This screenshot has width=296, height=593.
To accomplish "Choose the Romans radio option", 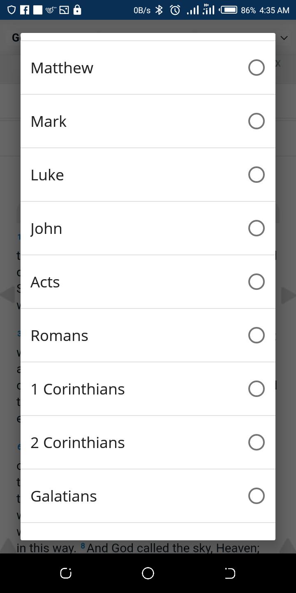I will click(256, 335).
